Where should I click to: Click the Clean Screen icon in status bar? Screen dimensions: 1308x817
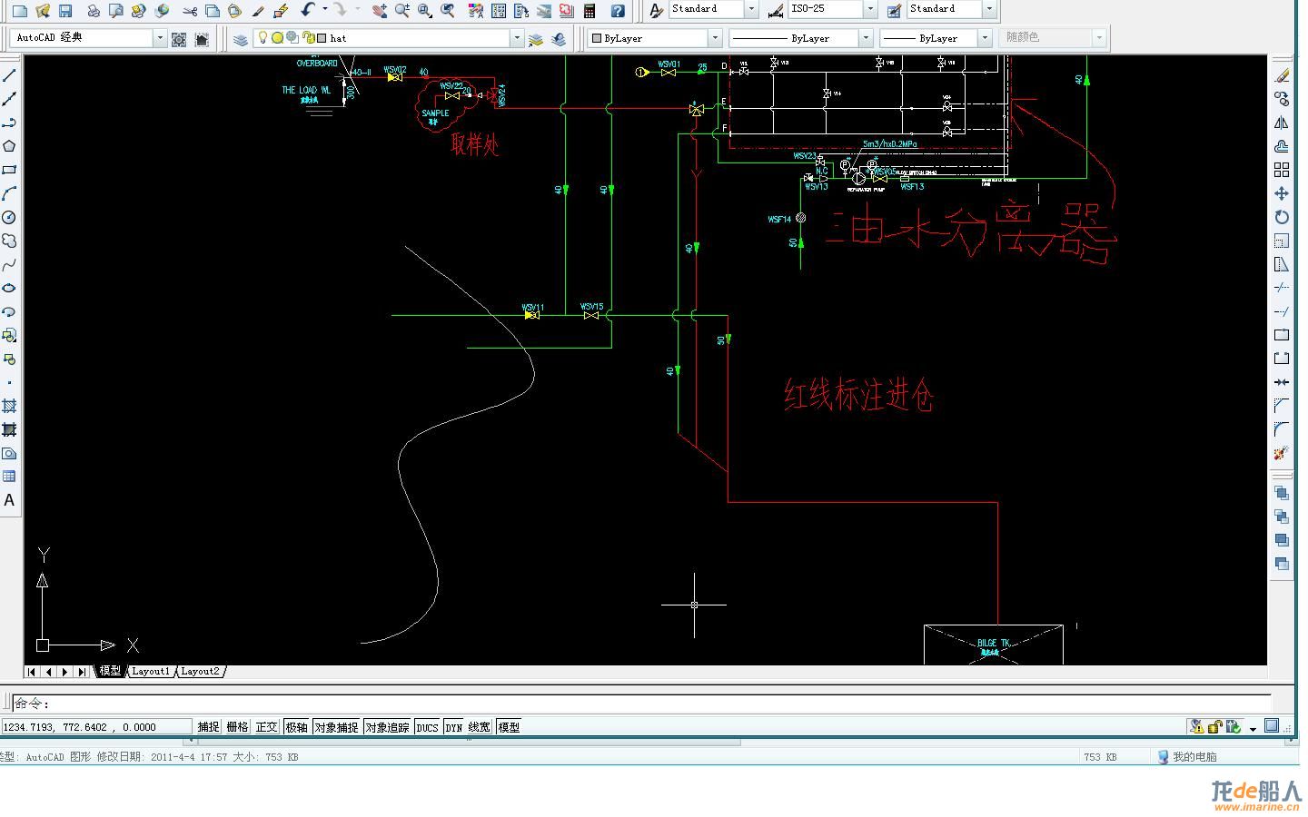pyautogui.click(x=1272, y=725)
